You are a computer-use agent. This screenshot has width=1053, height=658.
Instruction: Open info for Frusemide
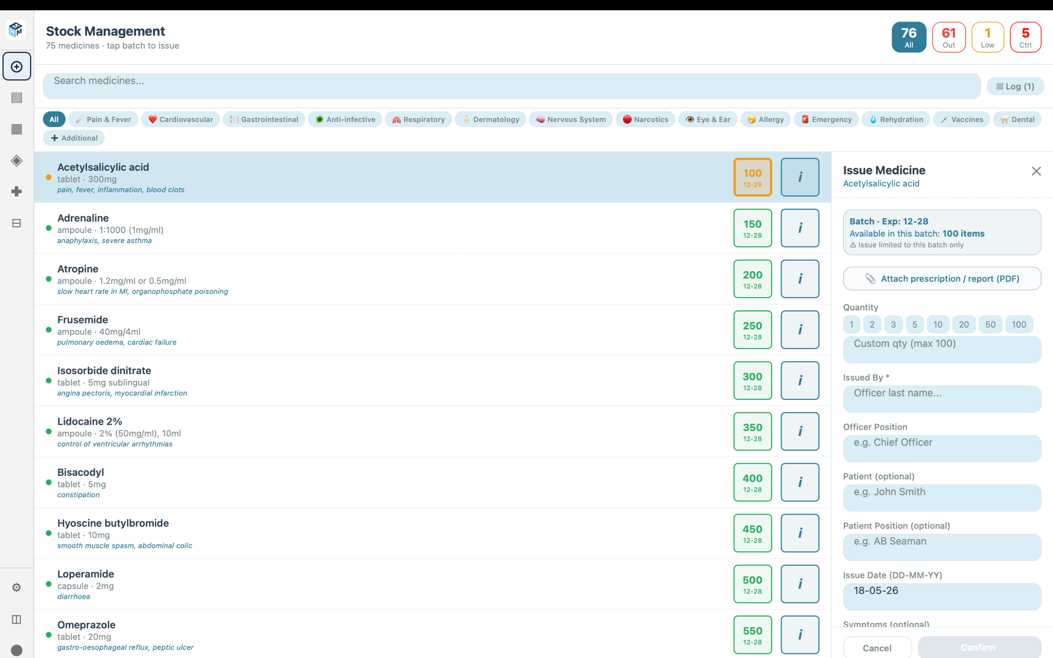pos(800,329)
